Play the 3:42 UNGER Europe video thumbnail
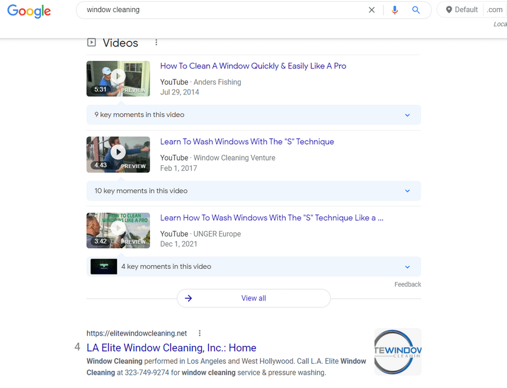 point(118,230)
